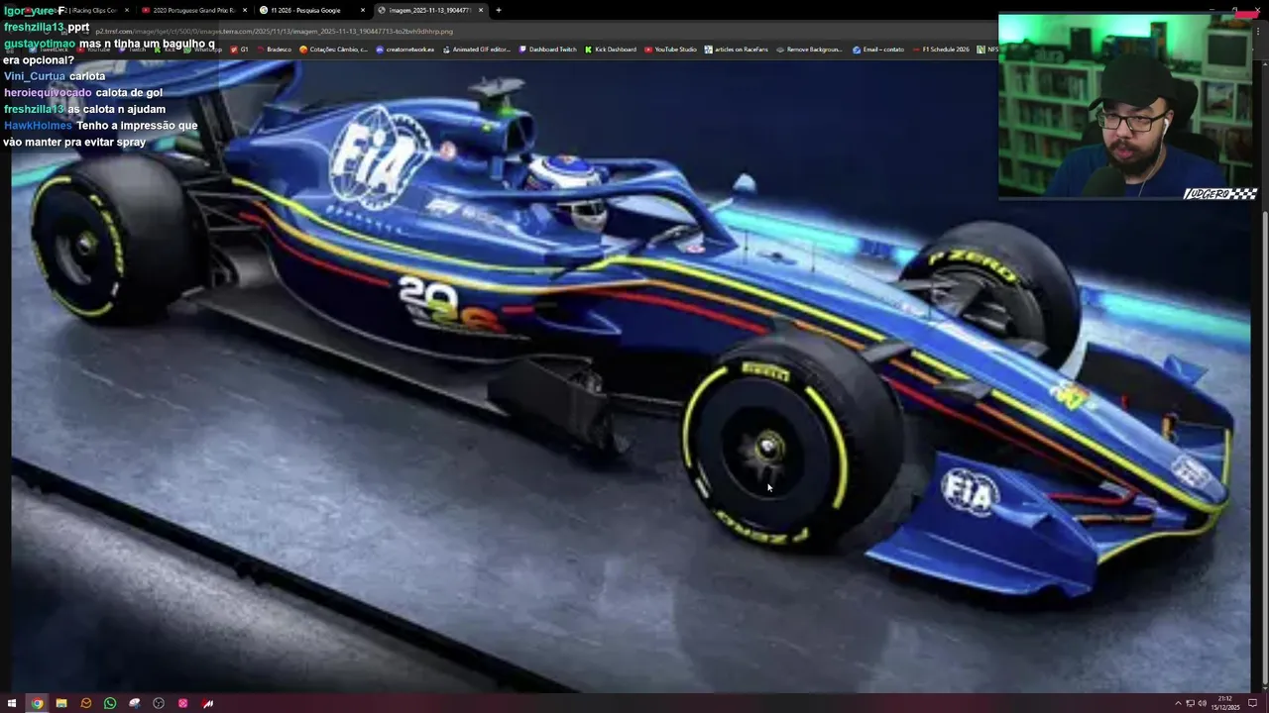Open the F1 Schedule 2026 bookmark
Viewport: 1269px width, 713px height.
pos(941,50)
